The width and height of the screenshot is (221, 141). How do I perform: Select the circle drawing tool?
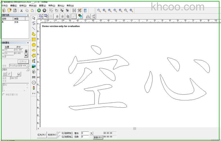coord(34,45)
